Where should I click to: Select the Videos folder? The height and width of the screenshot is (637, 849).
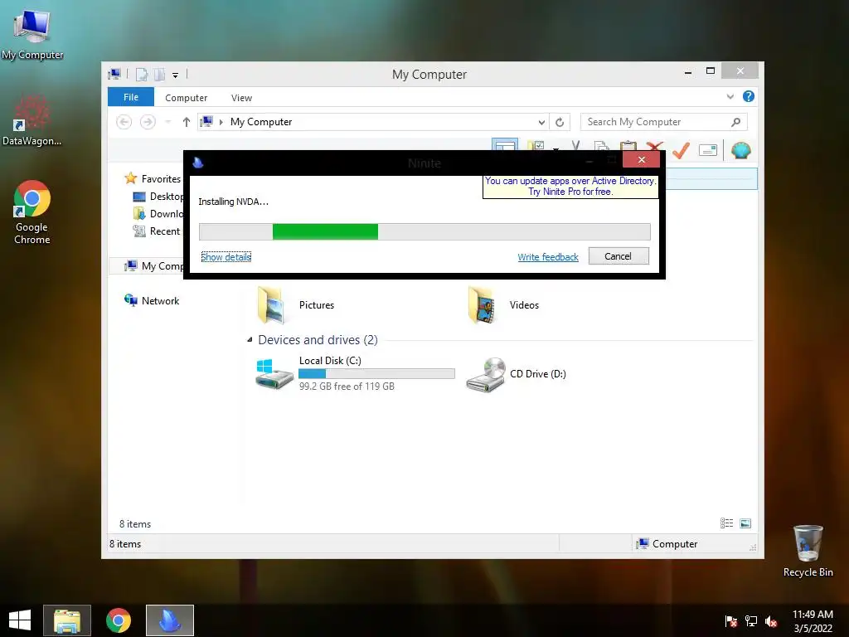(x=503, y=305)
